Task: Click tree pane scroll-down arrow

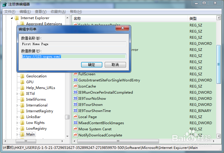Action: click(67, 136)
